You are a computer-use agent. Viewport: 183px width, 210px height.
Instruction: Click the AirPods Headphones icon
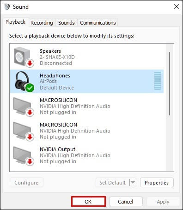click(x=24, y=82)
